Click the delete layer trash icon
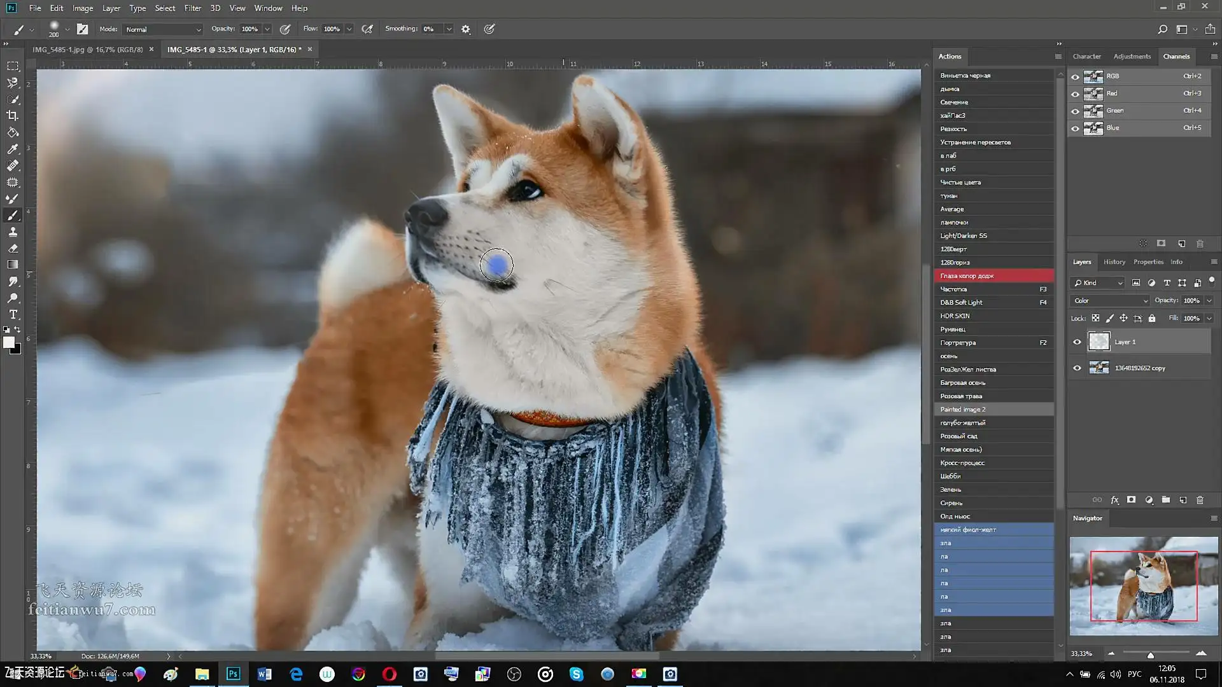This screenshot has height=687, width=1222. tap(1200, 500)
